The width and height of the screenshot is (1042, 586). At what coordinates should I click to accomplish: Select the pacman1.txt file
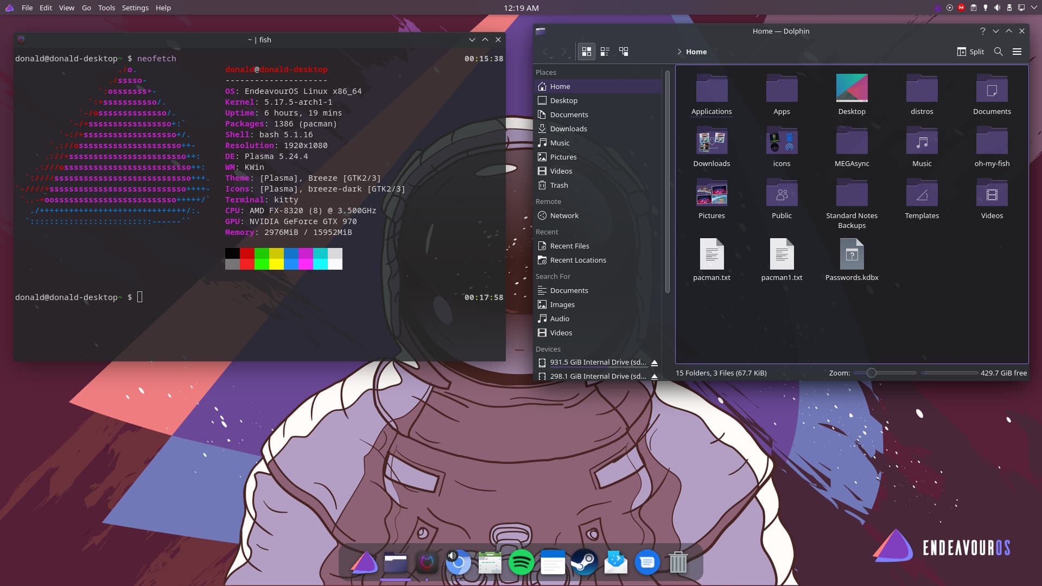(x=781, y=260)
